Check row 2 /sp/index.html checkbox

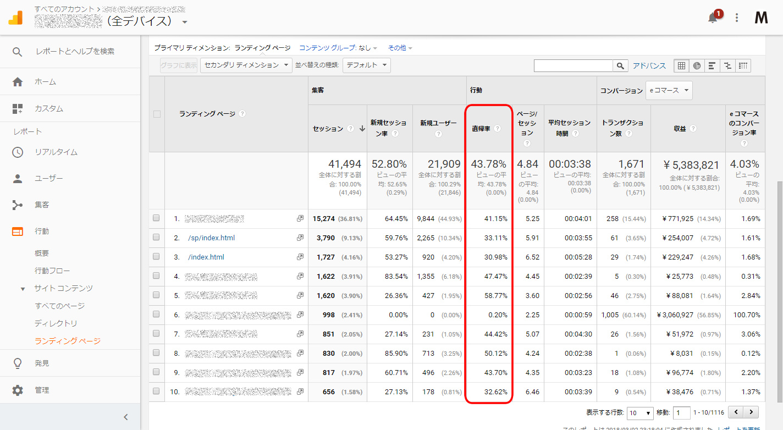click(156, 238)
